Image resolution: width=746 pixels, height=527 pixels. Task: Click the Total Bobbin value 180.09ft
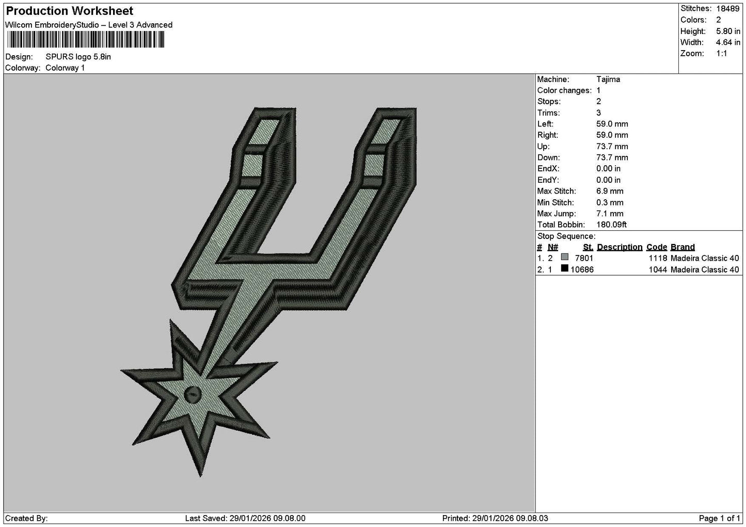click(x=611, y=225)
